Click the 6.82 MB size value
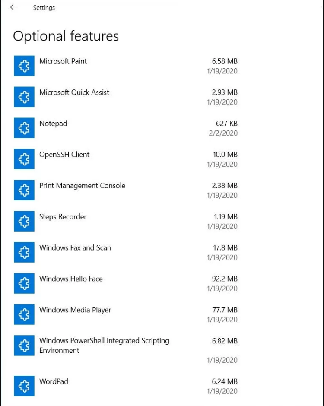324x406 pixels. (225, 341)
